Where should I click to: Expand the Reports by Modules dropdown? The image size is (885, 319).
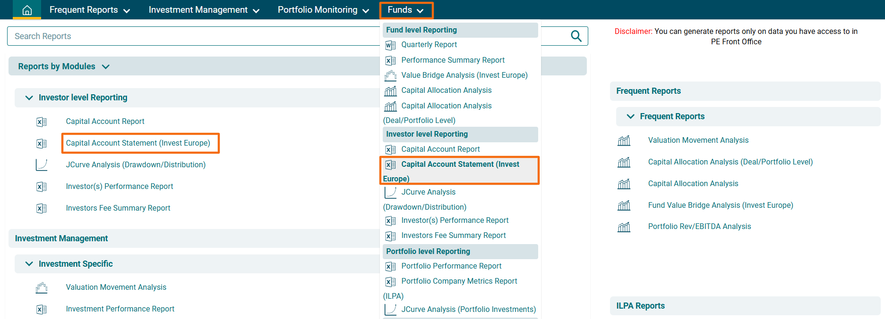click(x=106, y=67)
